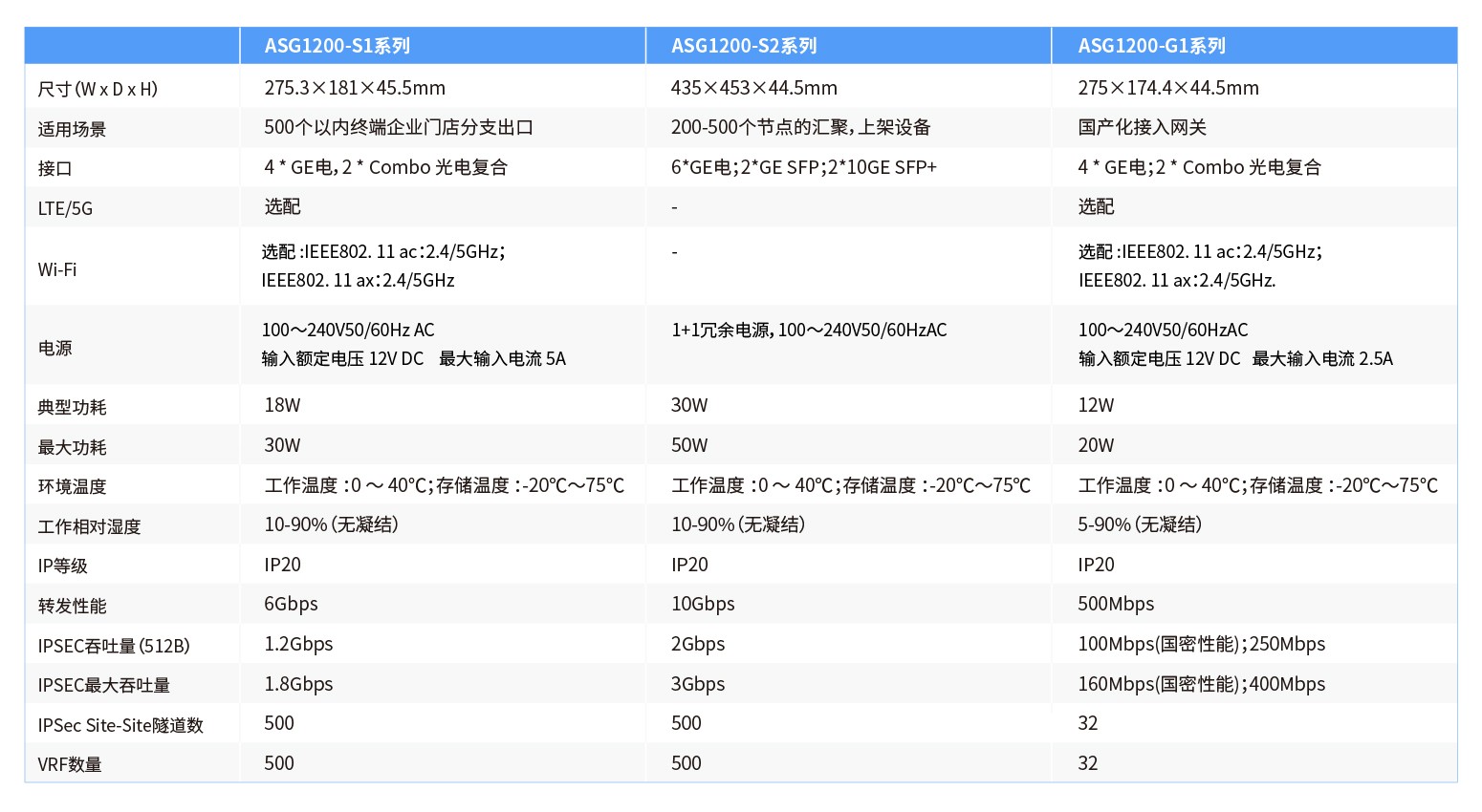Click the 2Gbps throughput cell
The width and height of the screenshot is (1482, 812).
point(698,644)
